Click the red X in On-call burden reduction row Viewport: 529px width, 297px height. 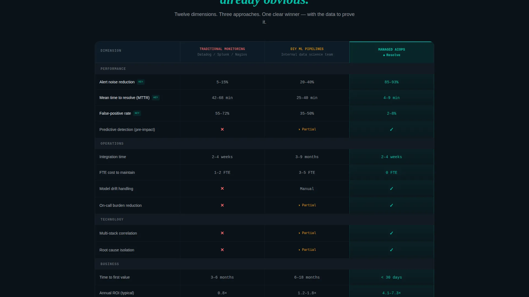222,205
